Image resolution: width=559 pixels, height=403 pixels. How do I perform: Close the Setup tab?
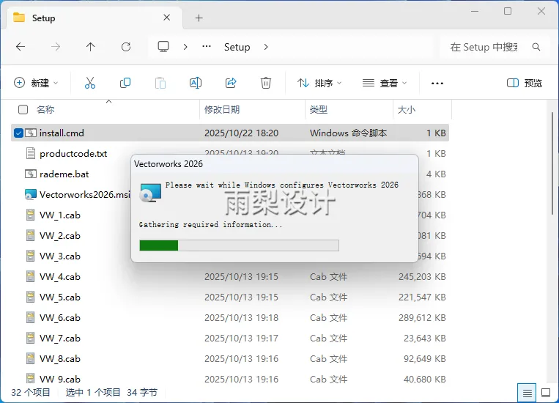pos(166,18)
